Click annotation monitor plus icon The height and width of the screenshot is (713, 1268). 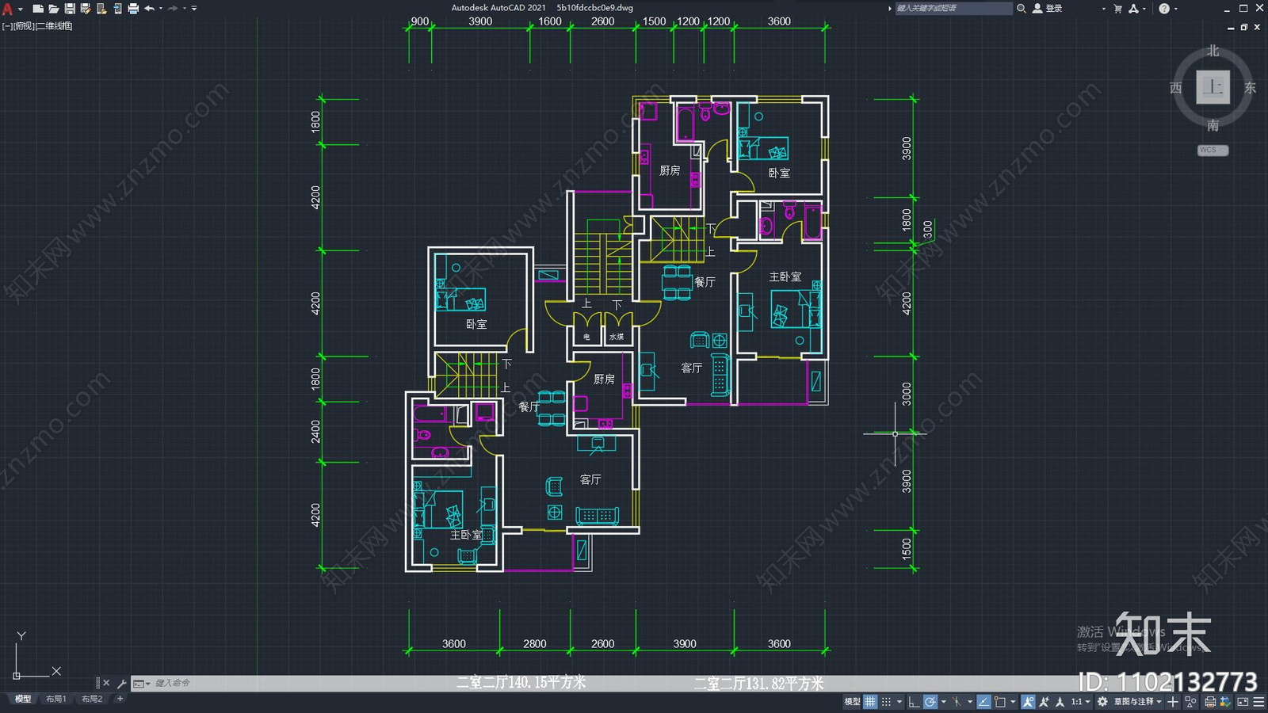(1173, 702)
